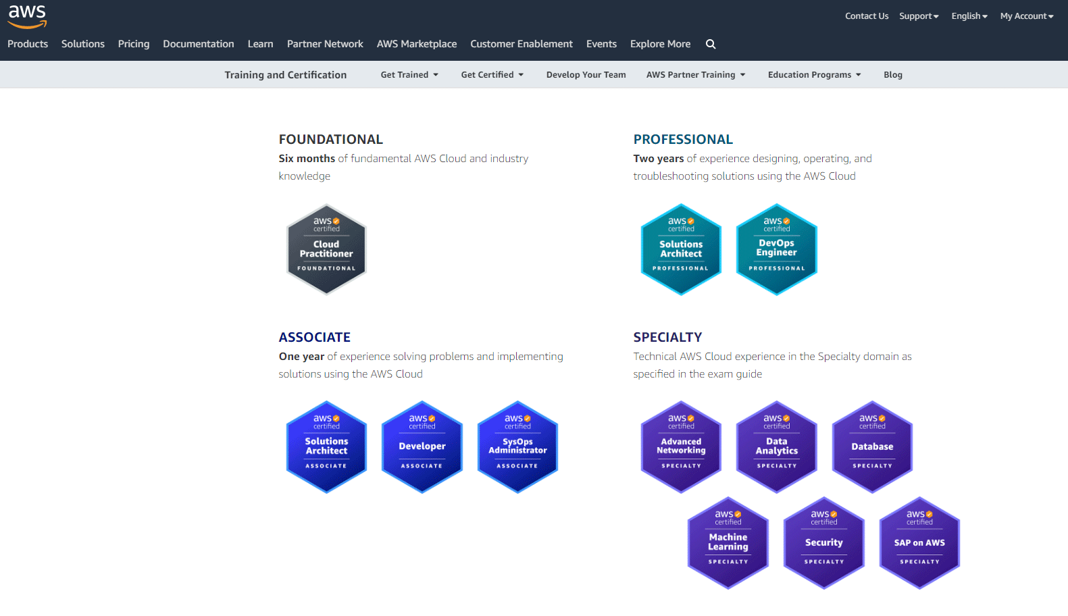Expand the Get Certified menu

pos(492,75)
